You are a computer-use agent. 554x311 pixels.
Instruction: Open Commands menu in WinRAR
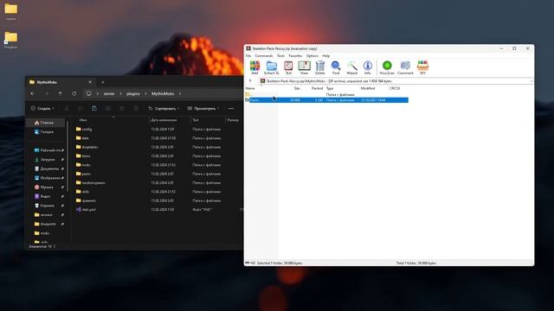[264, 55]
